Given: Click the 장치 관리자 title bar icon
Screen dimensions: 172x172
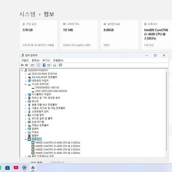Looking at the screenshot, I should click(23, 55).
